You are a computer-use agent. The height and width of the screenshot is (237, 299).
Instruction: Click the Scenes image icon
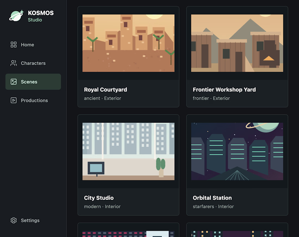pyautogui.click(x=14, y=82)
